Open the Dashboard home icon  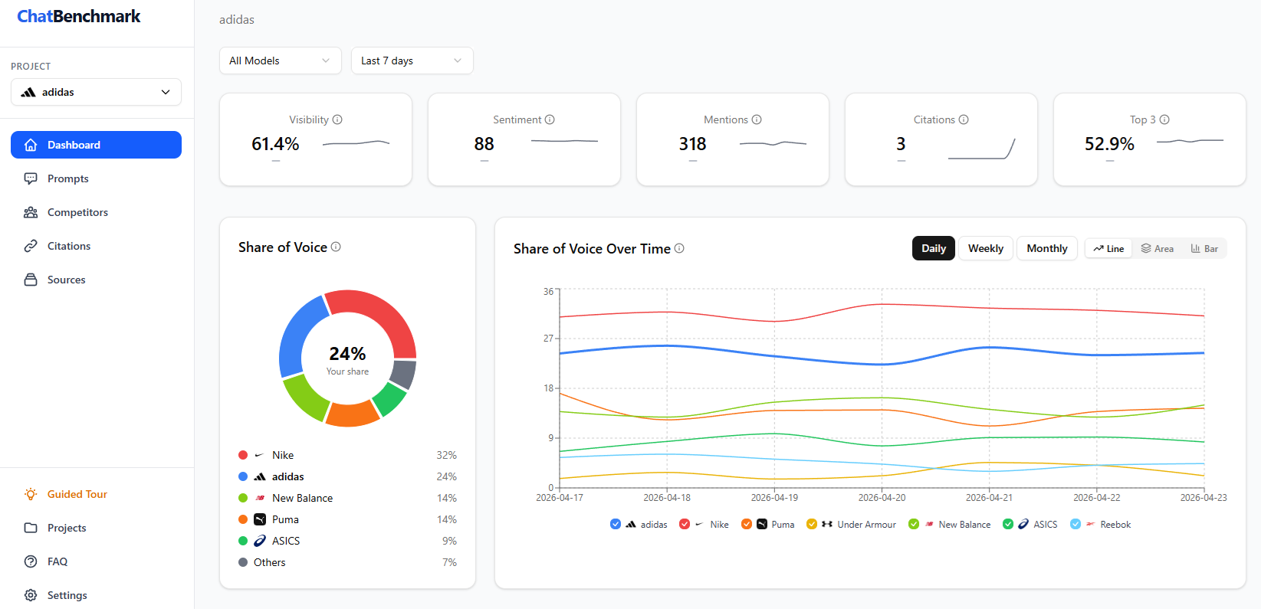(x=31, y=145)
